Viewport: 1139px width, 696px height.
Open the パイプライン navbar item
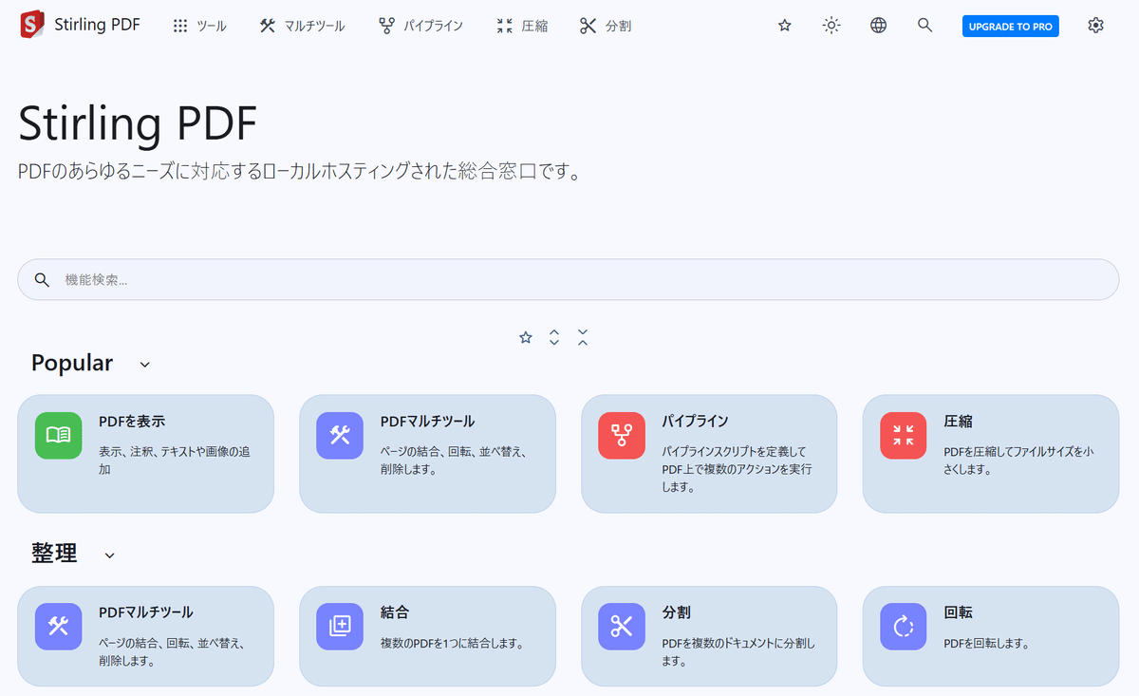click(x=420, y=27)
